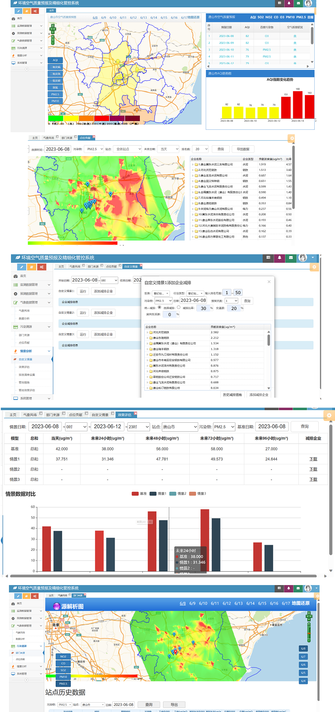Expand 1.唐山冀东水泥三友有限公司 tree row
The height and width of the screenshot is (712, 335).
point(193,164)
